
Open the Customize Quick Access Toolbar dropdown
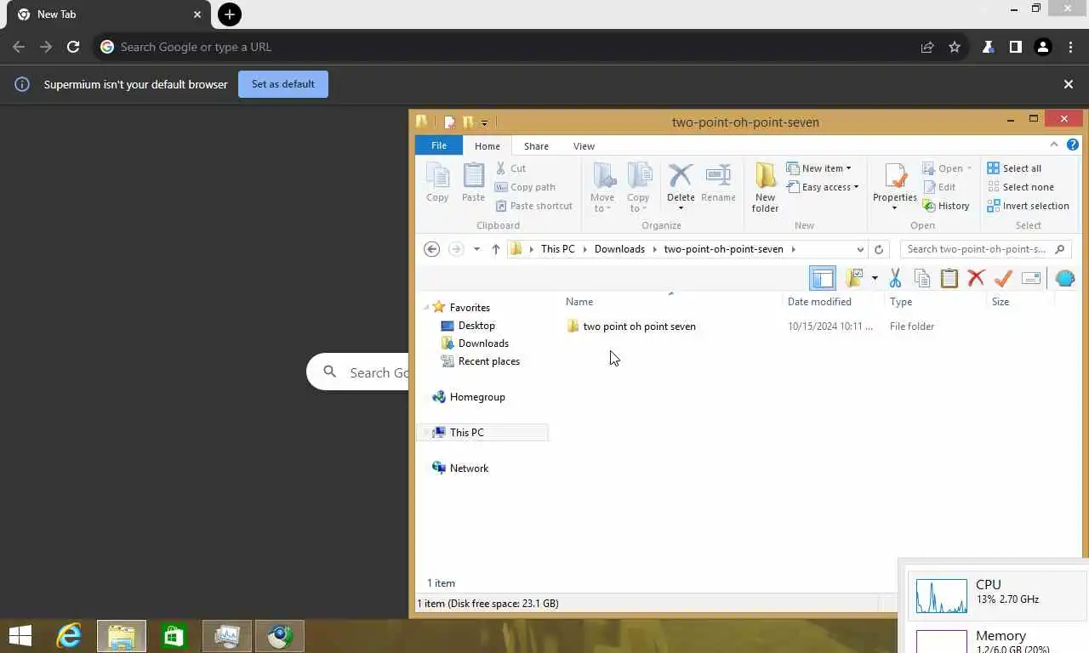click(484, 122)
